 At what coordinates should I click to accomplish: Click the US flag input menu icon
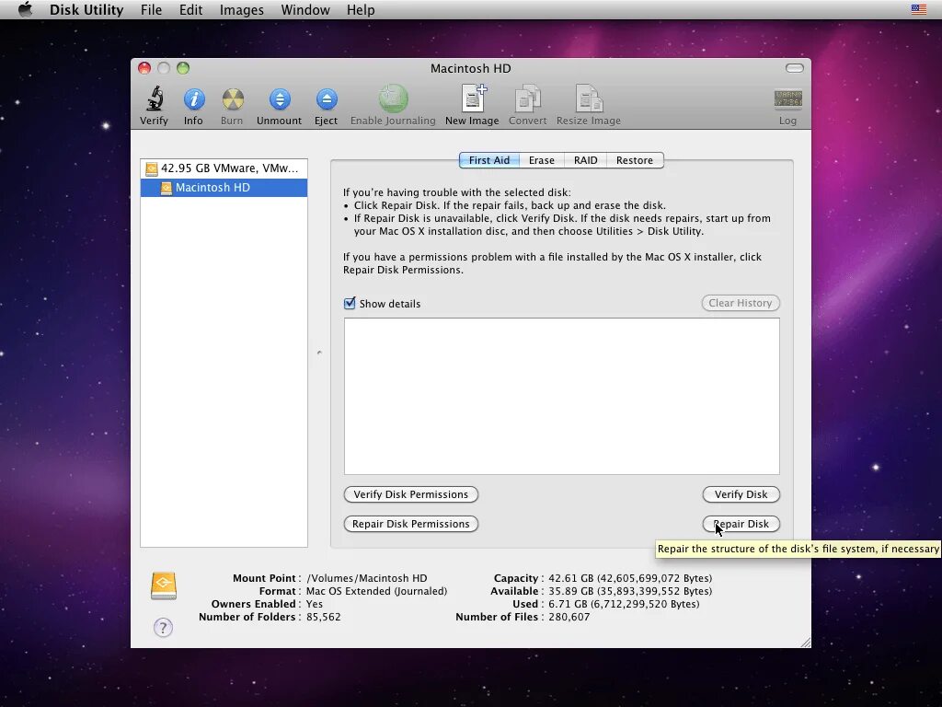(919, 9)
